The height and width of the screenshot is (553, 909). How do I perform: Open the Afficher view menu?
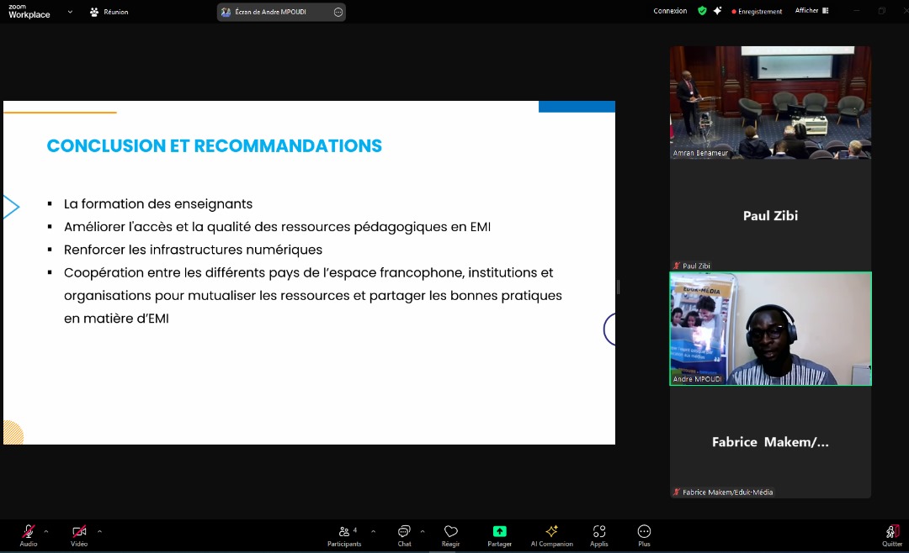tap(809, 11)
